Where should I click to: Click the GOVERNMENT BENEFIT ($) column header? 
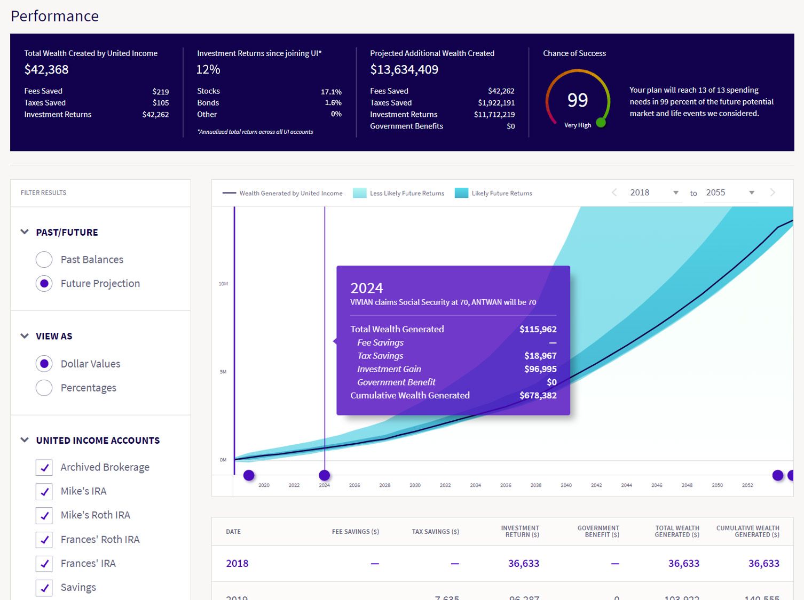click(x=598, y=532)
